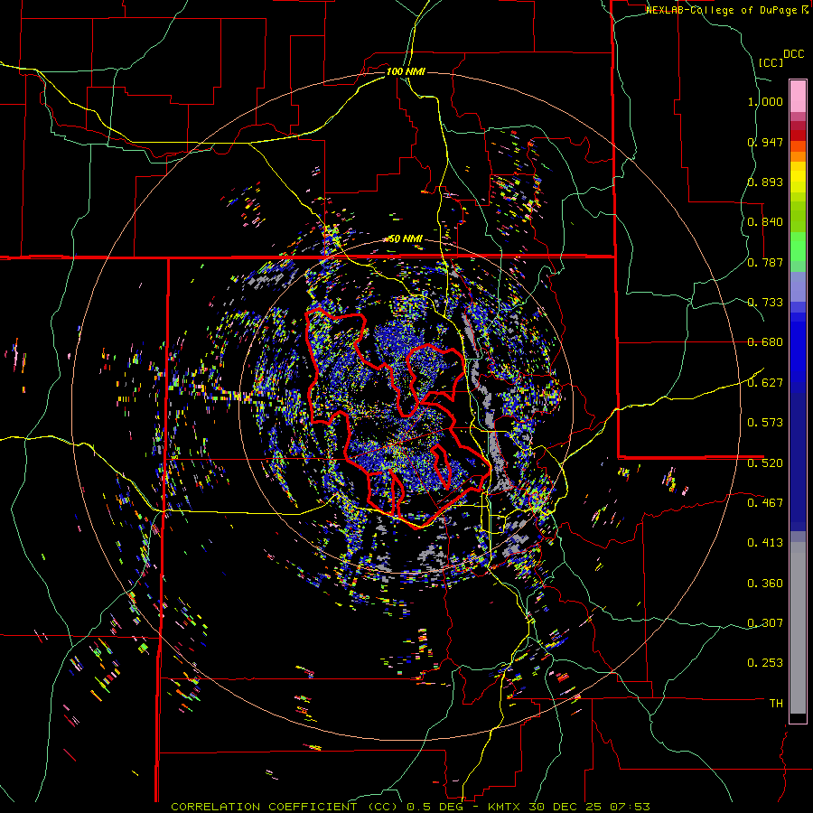Select the DCC label above the color bar
Screen dimensions: 813x813
(x=793, y=53)
